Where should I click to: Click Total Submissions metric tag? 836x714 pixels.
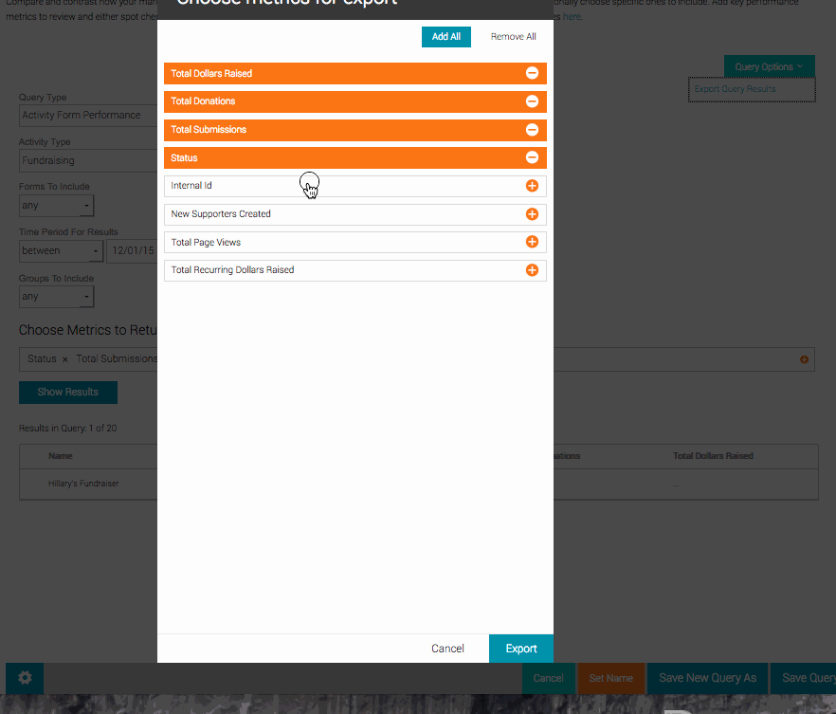(117, 358)
